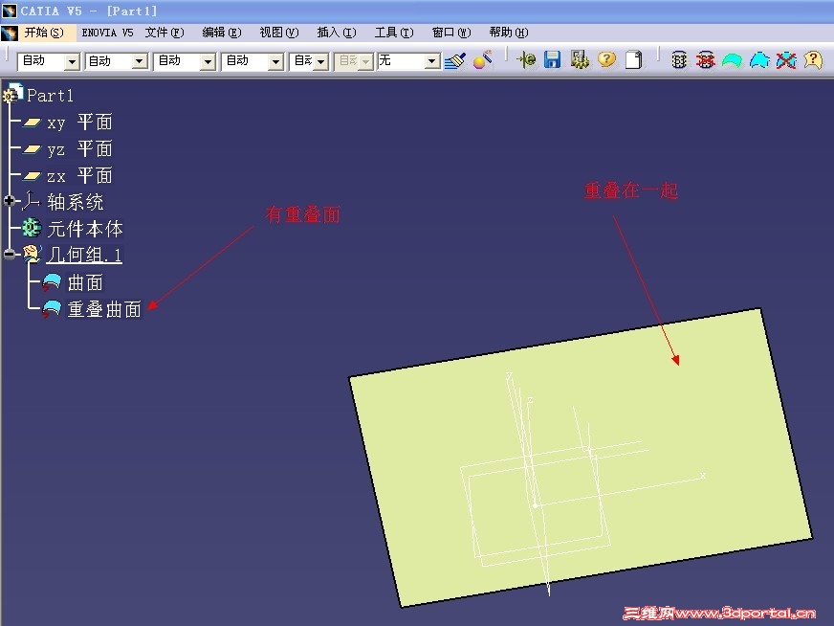Viewport: 834px width, 626px height.
Task: Click the blue surface toolbar icon
Action: click(759, 60)
